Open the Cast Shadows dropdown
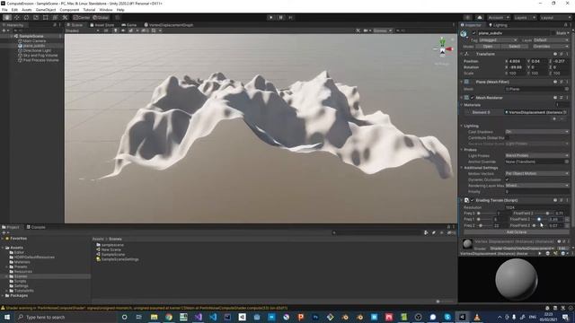 537,132
